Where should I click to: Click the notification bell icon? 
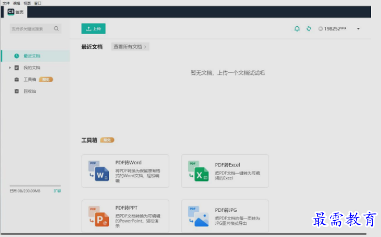point(297,29)
